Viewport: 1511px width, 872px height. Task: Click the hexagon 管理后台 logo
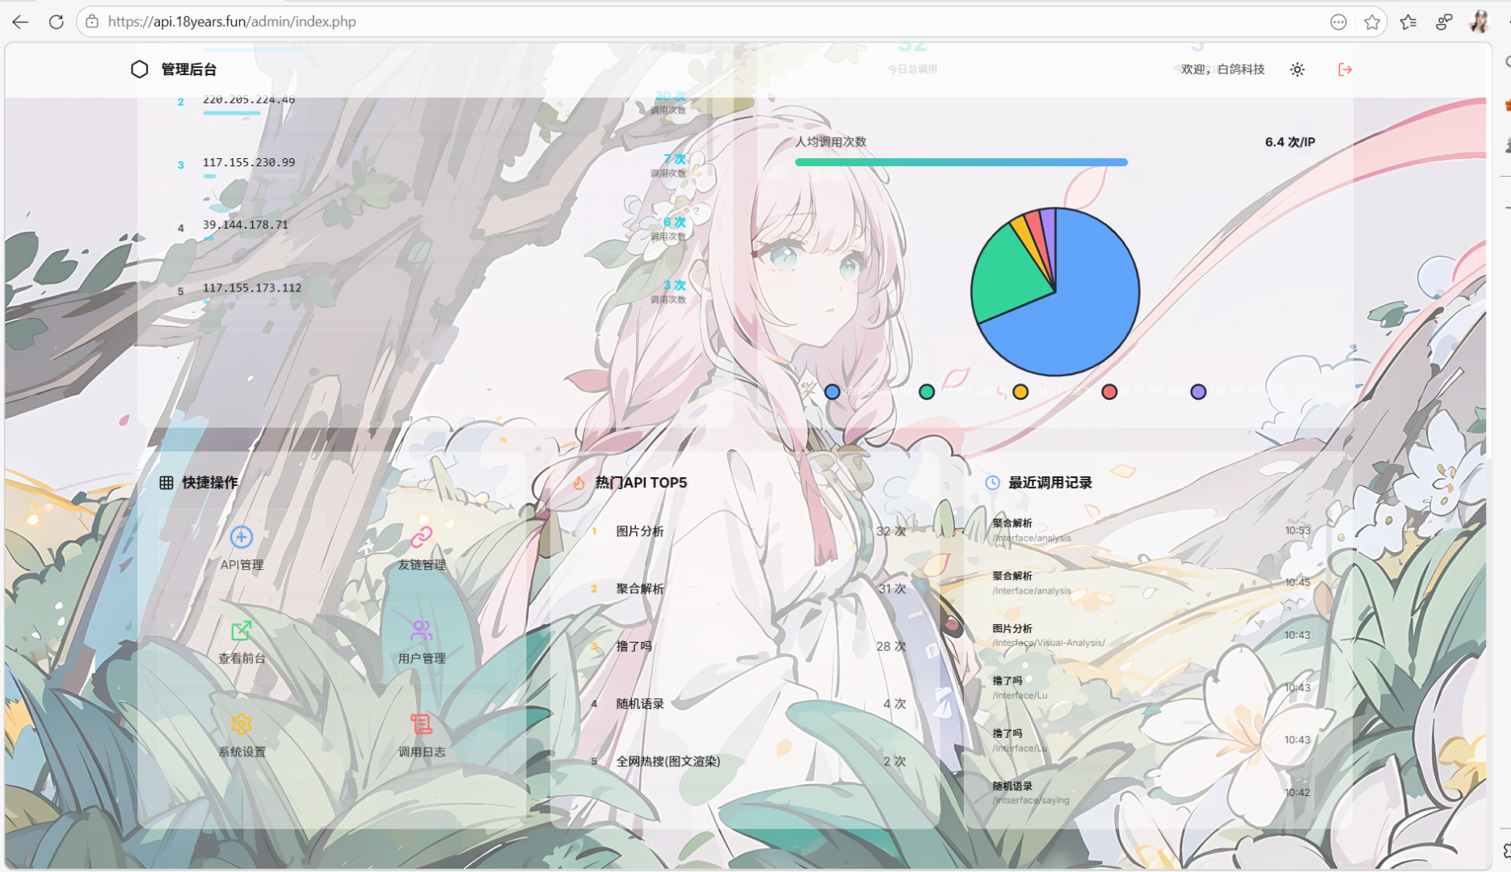(x=140, y=69)
